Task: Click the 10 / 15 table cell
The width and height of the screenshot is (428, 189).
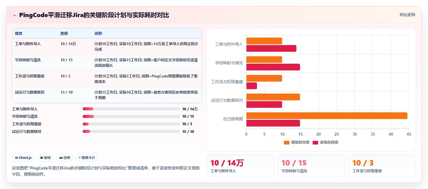Action: click(67, 60)
